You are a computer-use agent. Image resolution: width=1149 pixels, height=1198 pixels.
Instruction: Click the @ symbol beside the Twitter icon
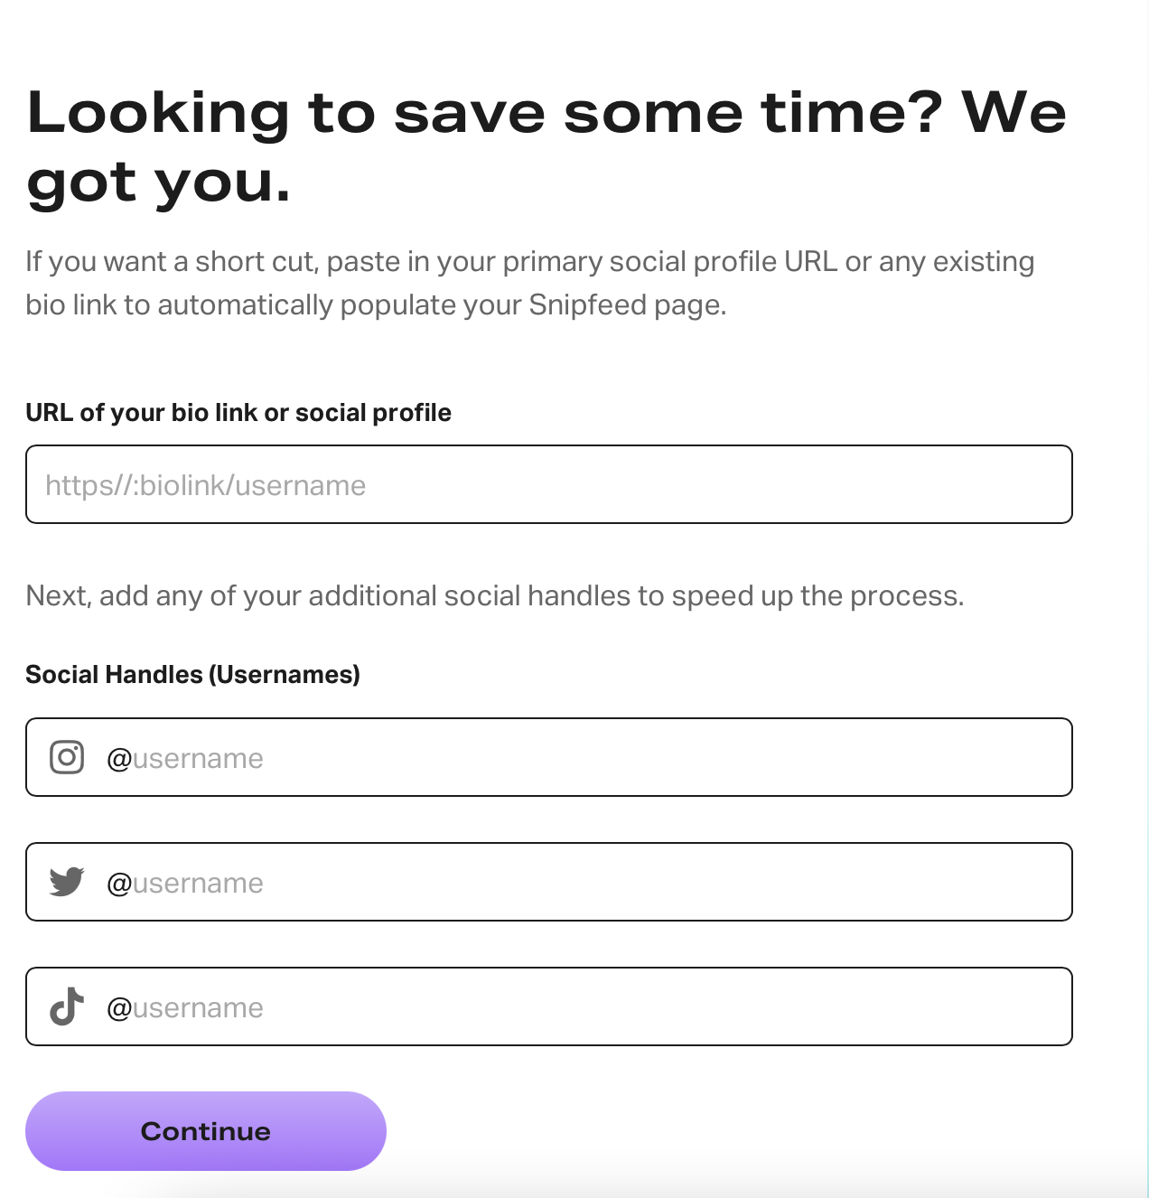(x=119, y=884)
